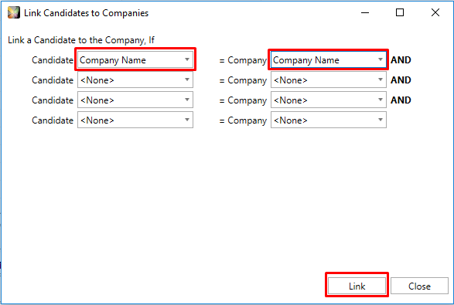The height and width of the screenshot is (305, 454).
Task: Expand the third row Candidate <None> dropdown
Action: click(135, 100)
